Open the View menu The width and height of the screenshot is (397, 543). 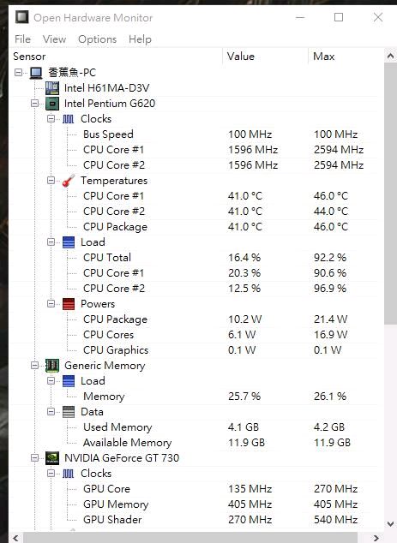coord(54,39)
